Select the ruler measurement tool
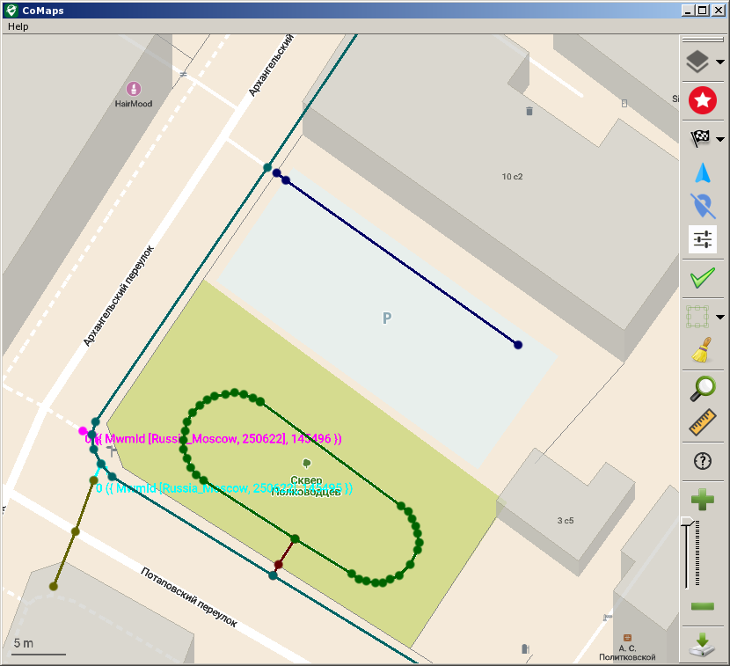730x666 pixels. click(702, 423)
